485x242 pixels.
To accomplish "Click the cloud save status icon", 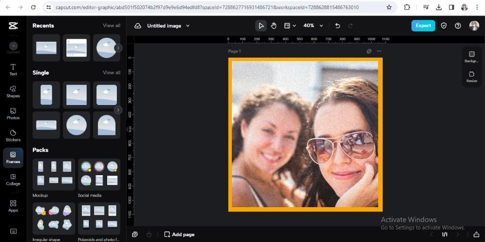I will pyautogui.click(x=138, y=26).
